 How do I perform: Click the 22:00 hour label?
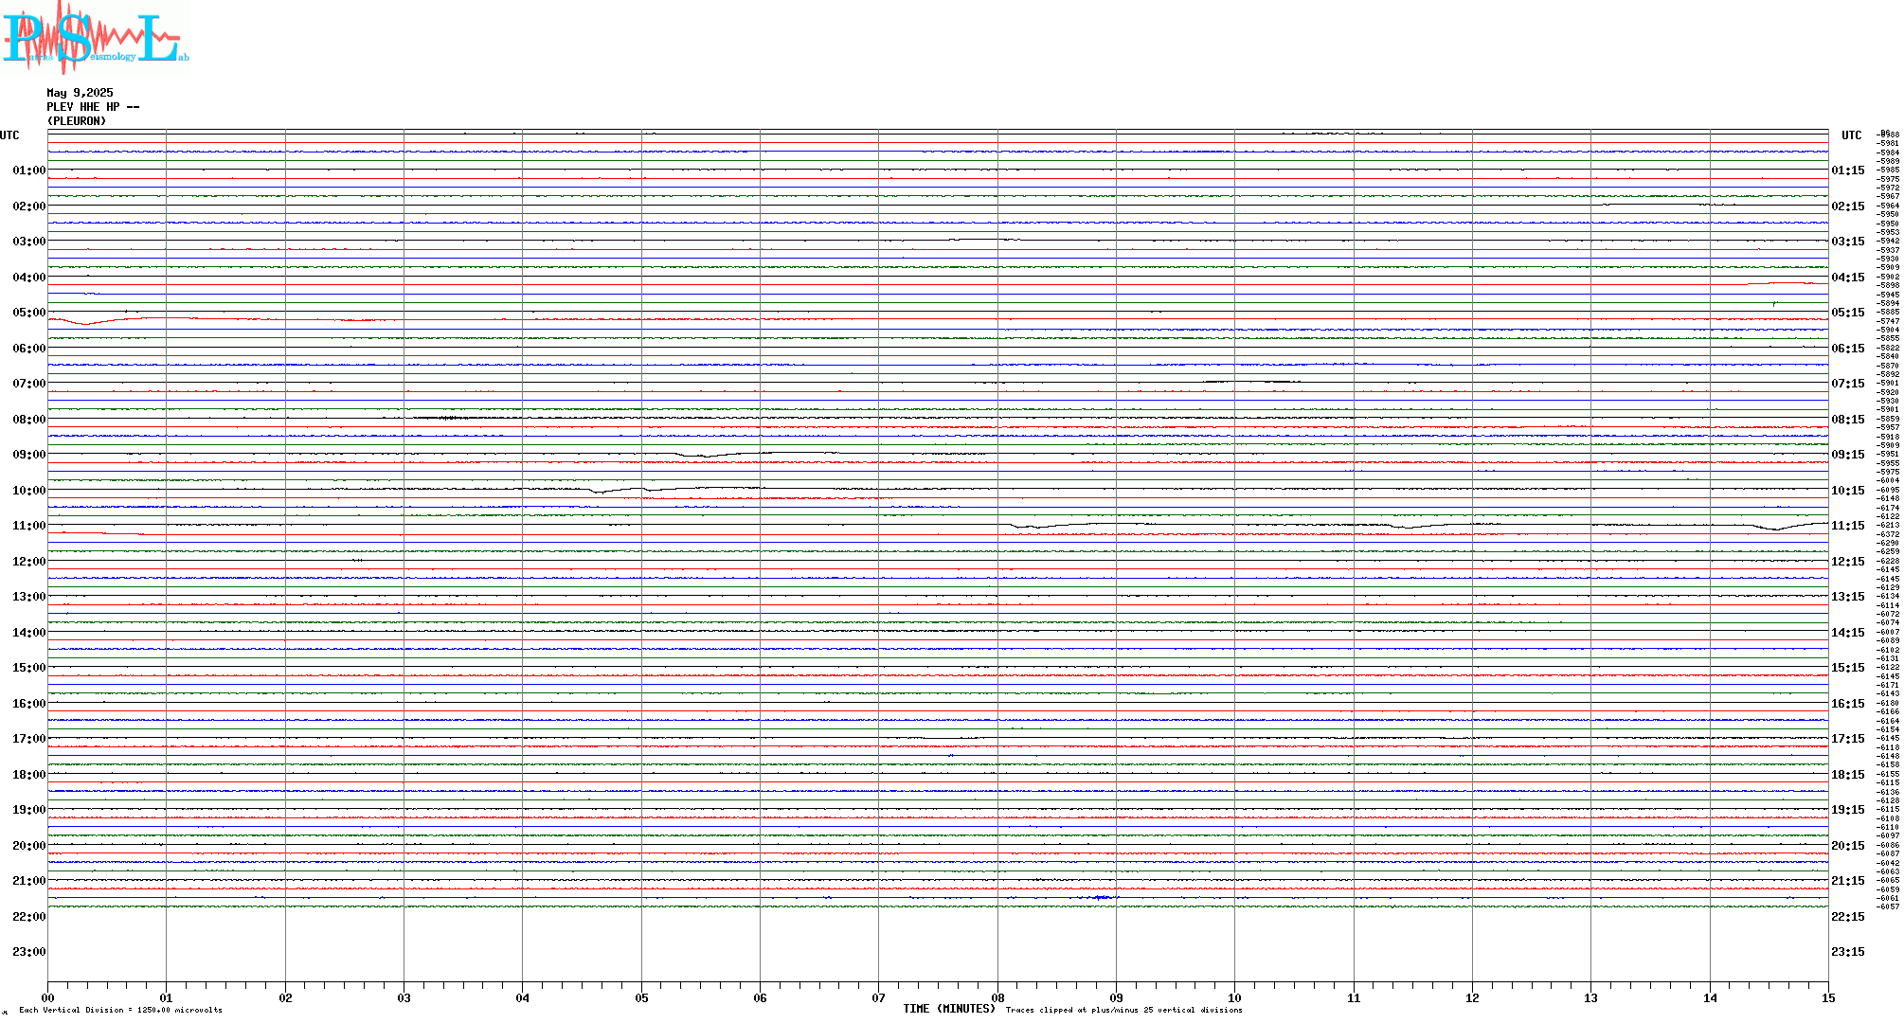coord(29,917)
